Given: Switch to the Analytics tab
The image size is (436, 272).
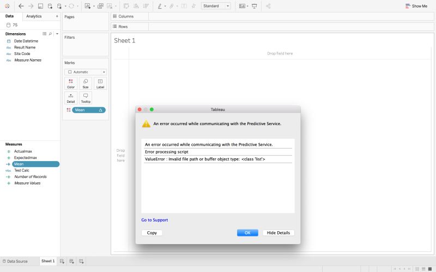Looking at the screenshot, I should pyautogui.click(x=34, y=16).
